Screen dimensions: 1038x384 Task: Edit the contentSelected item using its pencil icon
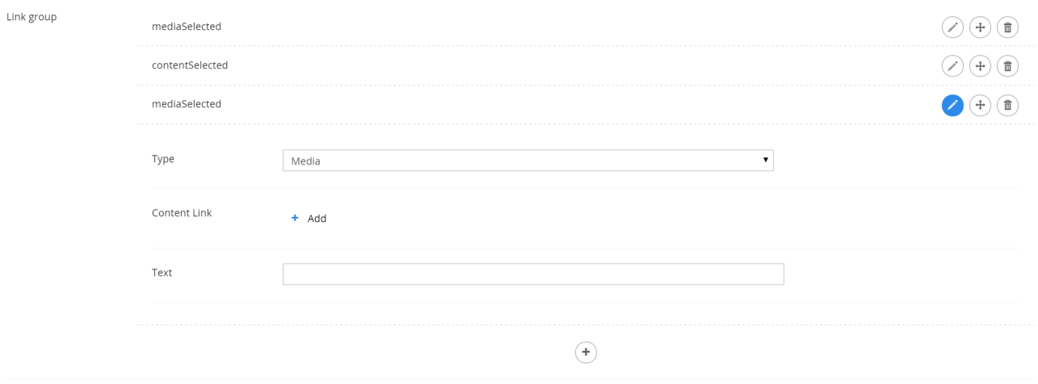(x=952, y=66)
